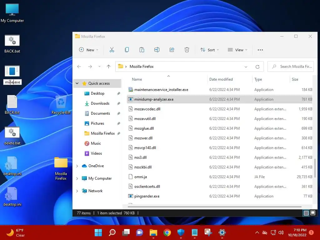Sort by Date modified column header
This screenshot has height=240, width=320.
[x=230, y=79]
